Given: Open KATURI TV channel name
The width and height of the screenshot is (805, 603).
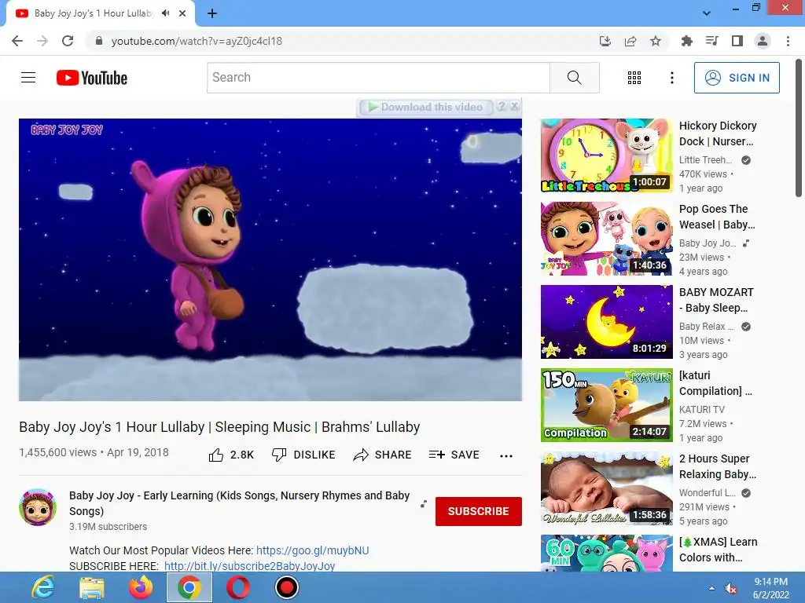Looking at the screenshot, I should pos(702,409).
